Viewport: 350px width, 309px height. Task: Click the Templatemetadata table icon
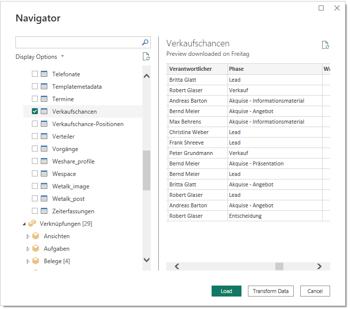[44, 86]
